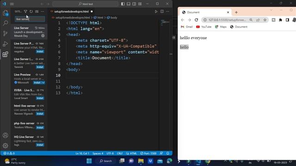This screenshot has width=296, height=166.
Task: Open the Explorer view in activity bar
Action: (5, 13)
